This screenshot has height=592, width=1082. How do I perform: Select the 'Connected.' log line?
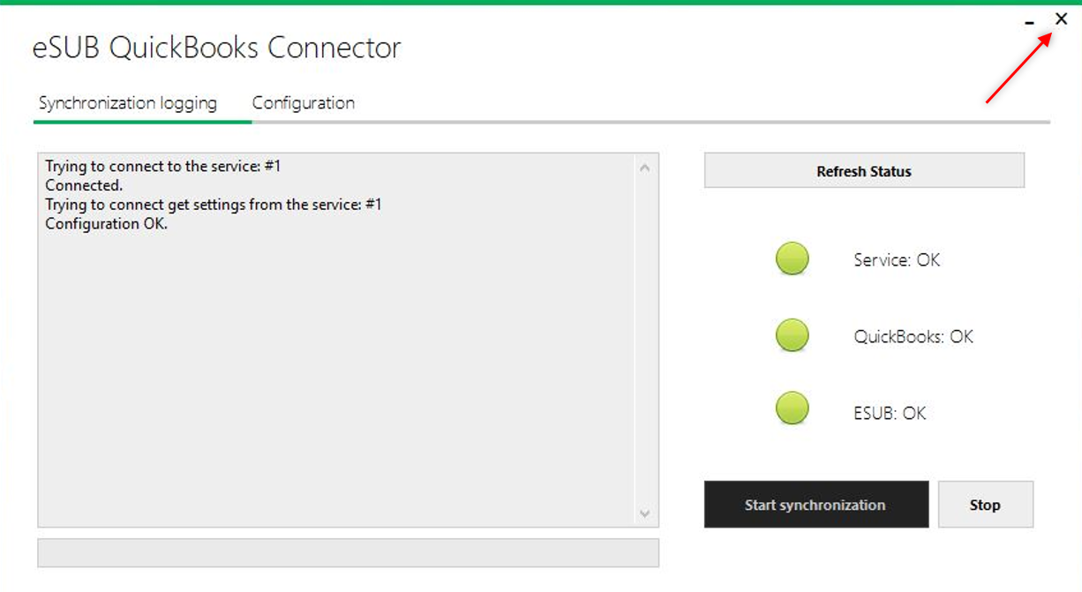84,185
